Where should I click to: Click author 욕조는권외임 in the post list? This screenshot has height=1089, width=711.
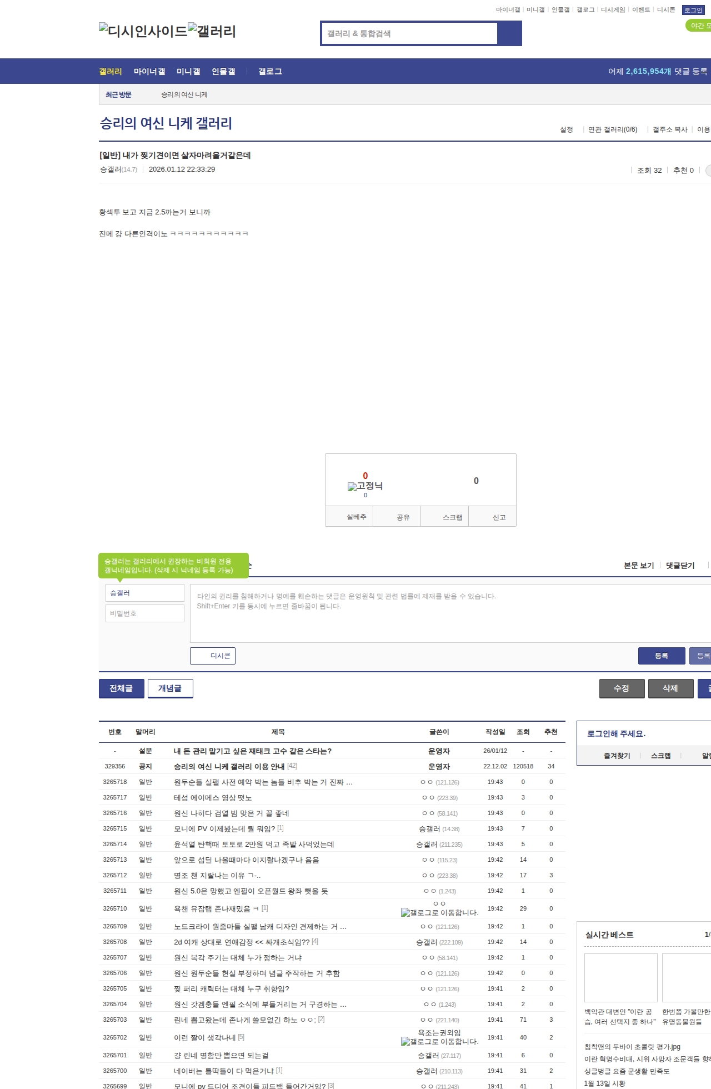[439, 1033]
